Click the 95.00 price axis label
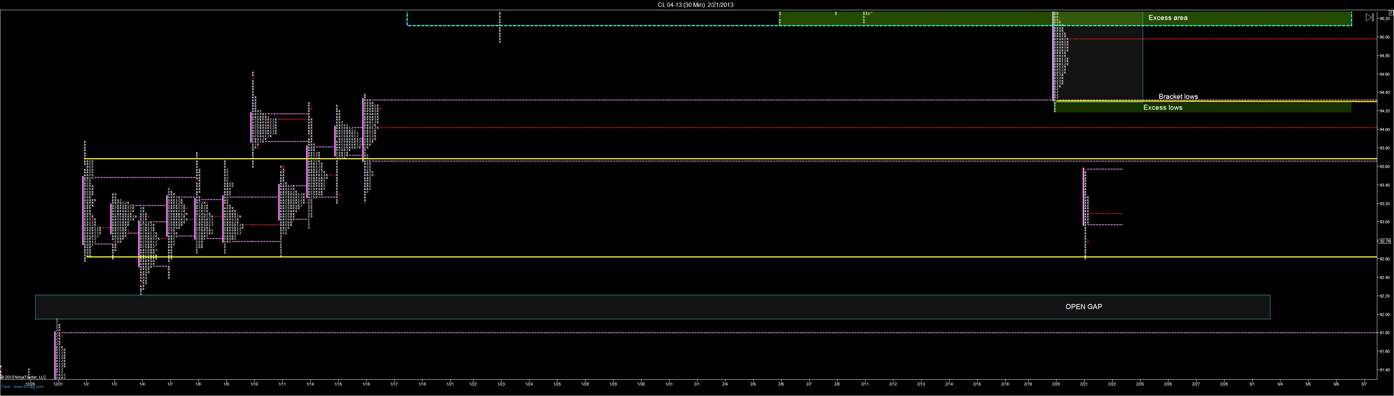This screenshot has height=396, width=1394. point(1384,37)
